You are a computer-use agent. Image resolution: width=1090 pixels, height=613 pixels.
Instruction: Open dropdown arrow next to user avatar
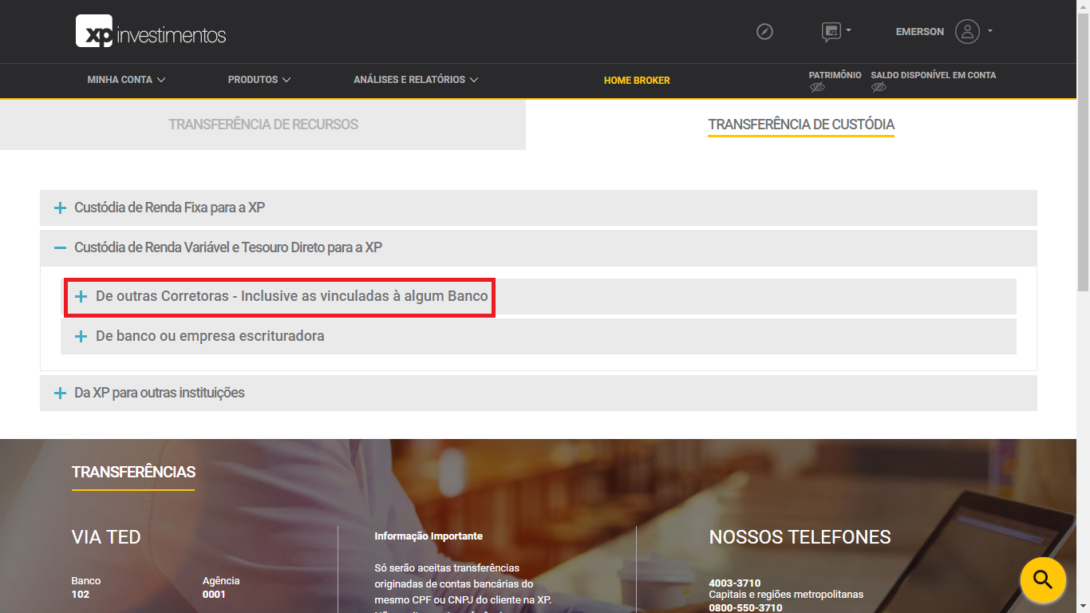(x=989, y=31)
